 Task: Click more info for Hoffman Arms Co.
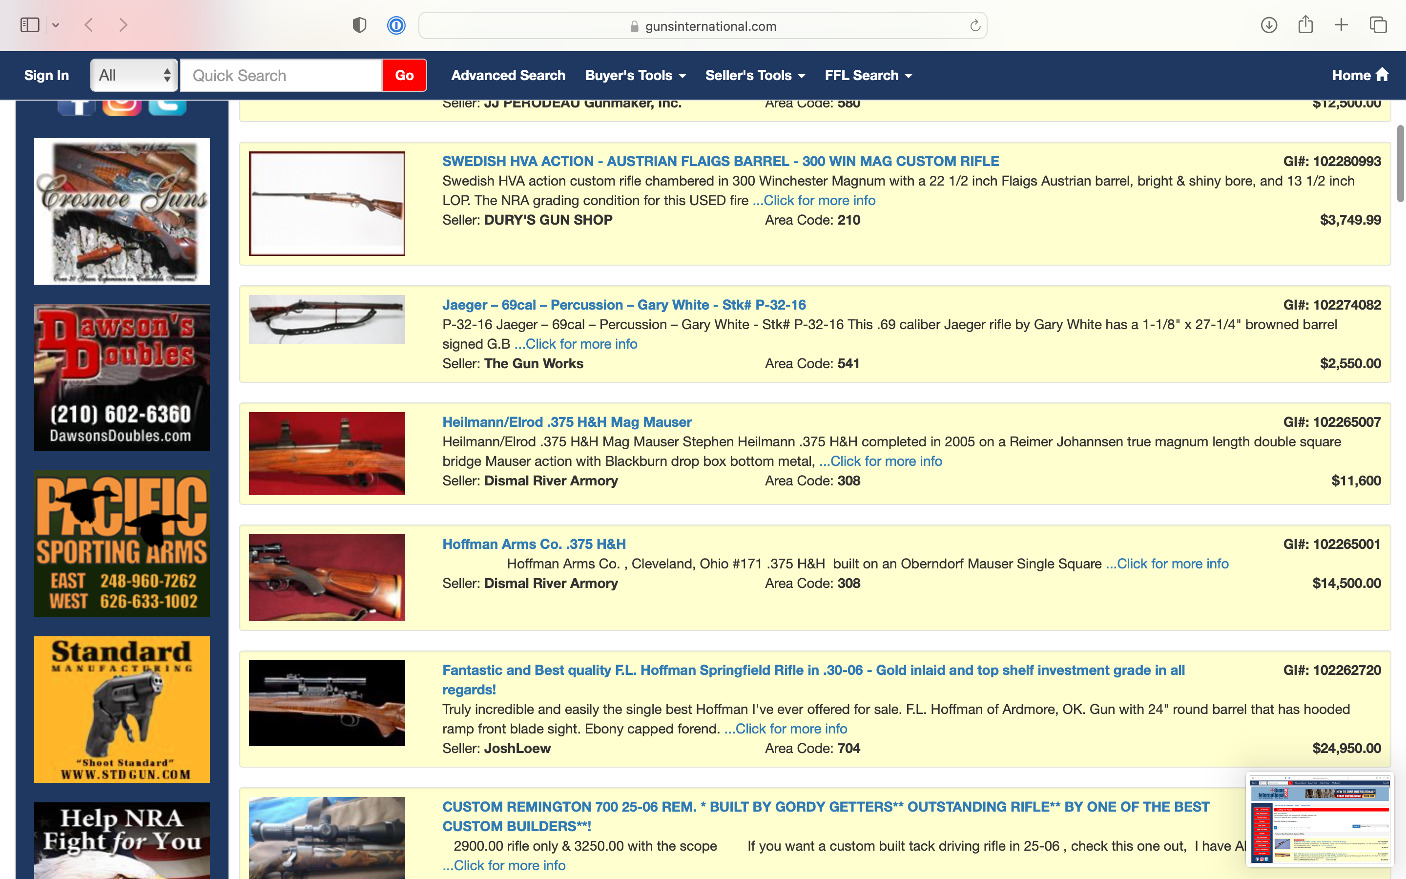point(1167,564)
